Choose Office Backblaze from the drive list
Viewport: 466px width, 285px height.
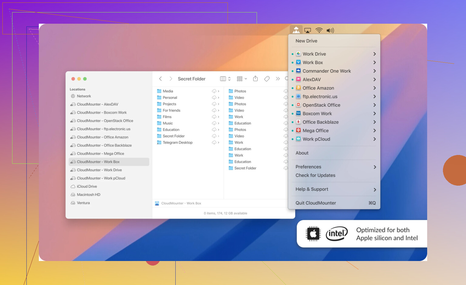point(320,122)
